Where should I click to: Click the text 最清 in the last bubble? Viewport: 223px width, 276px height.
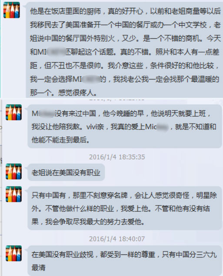click(39, 268)
